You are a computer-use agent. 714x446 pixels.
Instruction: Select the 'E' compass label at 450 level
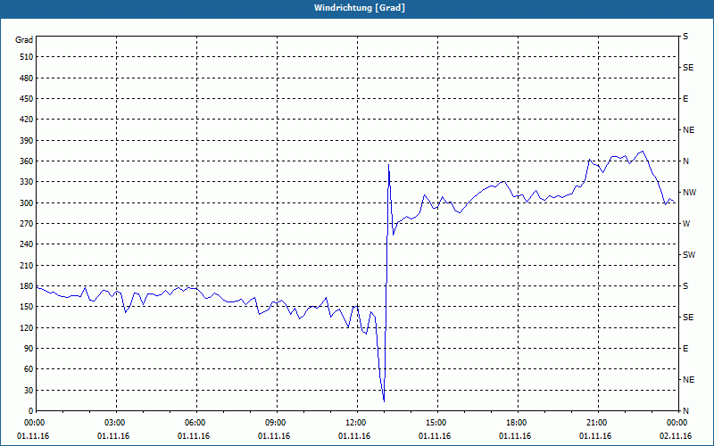tap(685, 99)
